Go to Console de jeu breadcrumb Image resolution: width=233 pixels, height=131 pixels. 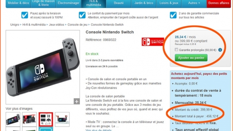click(x=77, y=25)
